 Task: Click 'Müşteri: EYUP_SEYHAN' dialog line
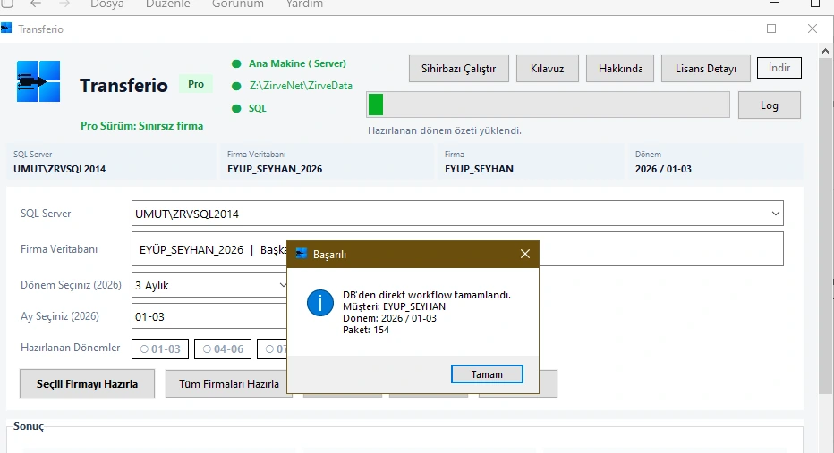pyautogui.click(x=394, y=306)
